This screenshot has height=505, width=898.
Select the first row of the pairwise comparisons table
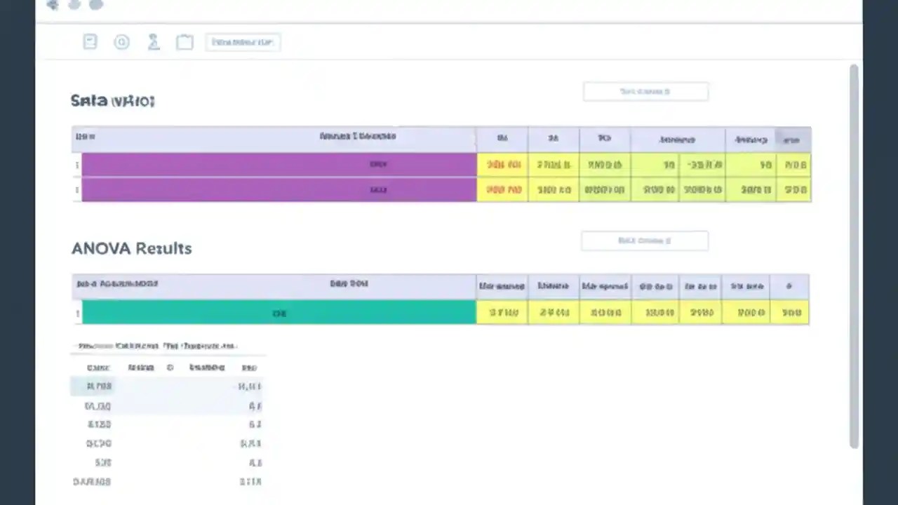coord(168,386)
